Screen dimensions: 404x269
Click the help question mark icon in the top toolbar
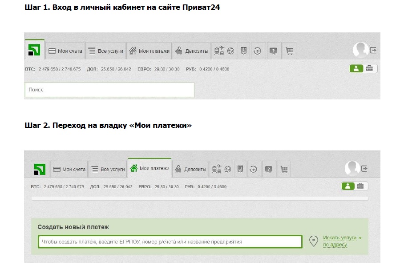tap(273, 51)
